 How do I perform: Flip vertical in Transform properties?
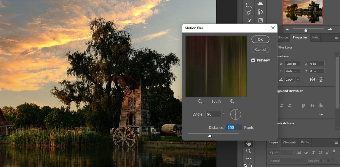tap(321, 80)
